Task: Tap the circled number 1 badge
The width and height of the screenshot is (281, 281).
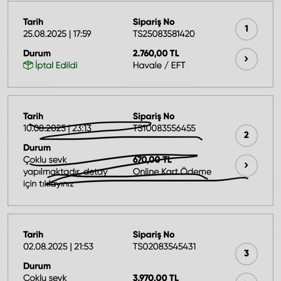Action: click(x=246, y=29)
